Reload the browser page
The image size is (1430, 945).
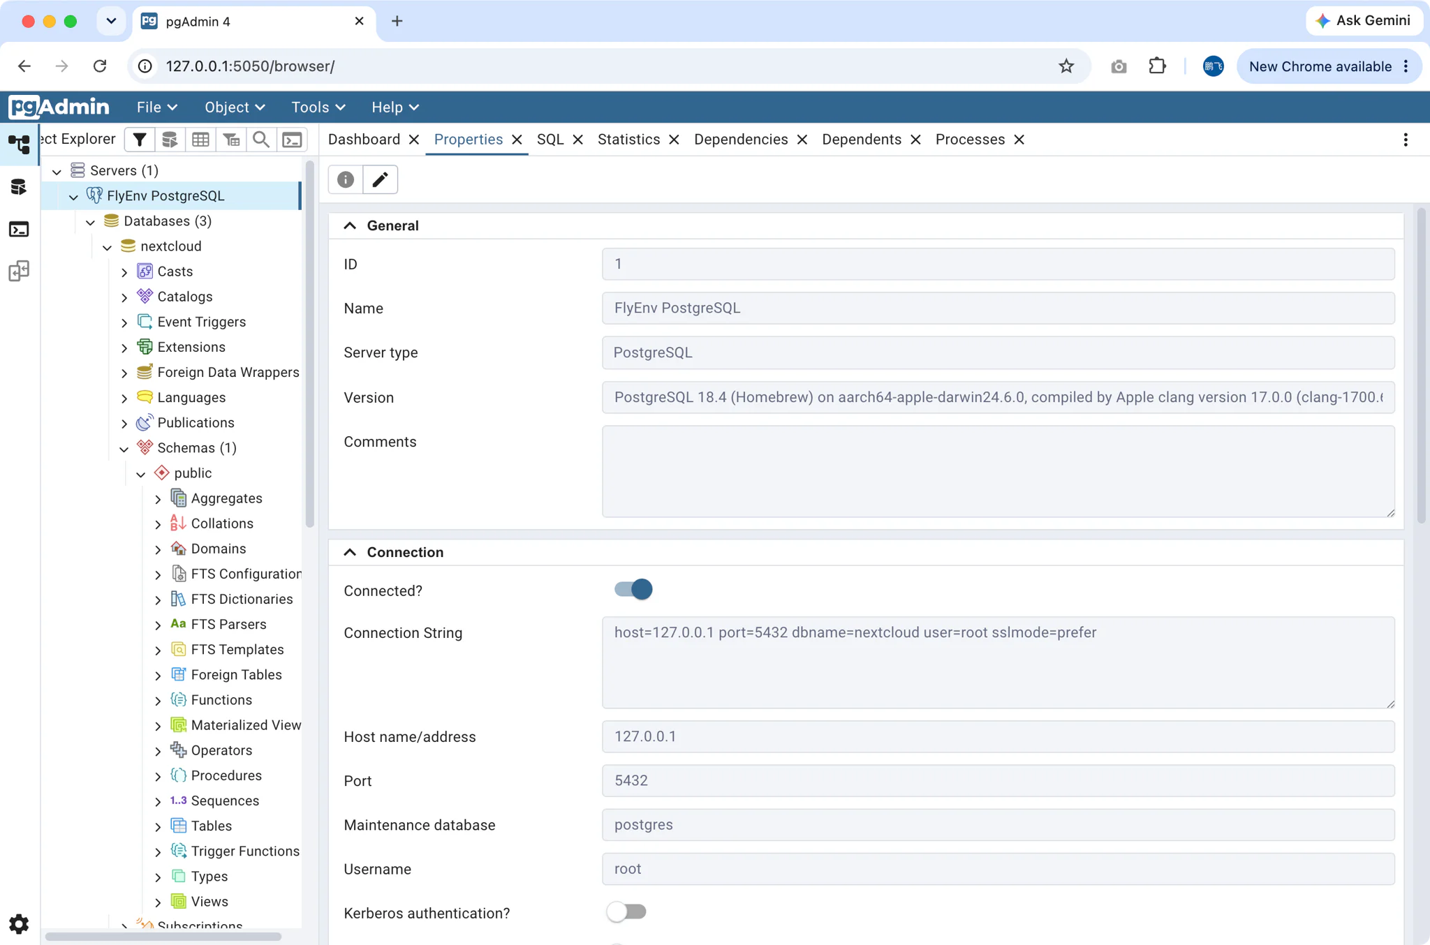[100, 66]
